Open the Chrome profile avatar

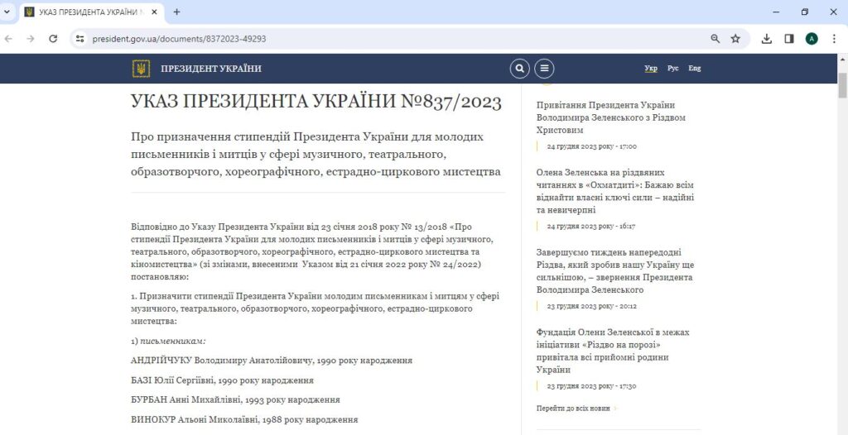812,39
